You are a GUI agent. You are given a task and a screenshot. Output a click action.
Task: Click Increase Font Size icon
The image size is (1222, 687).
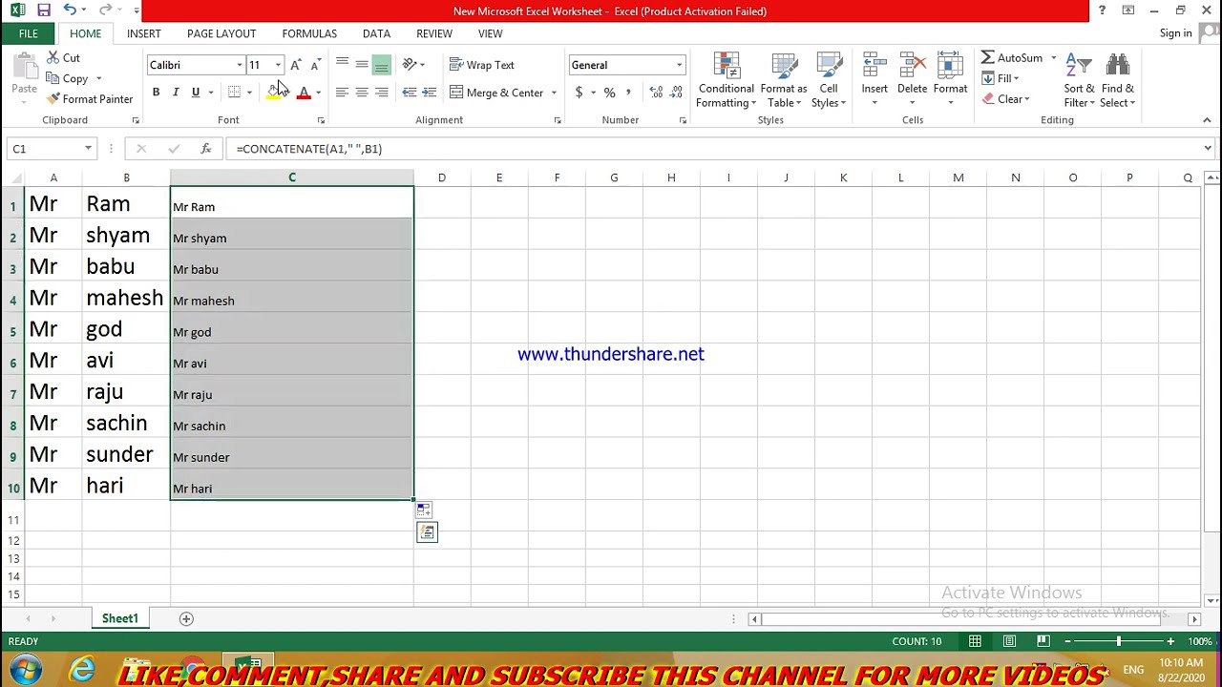pos(296,65)
